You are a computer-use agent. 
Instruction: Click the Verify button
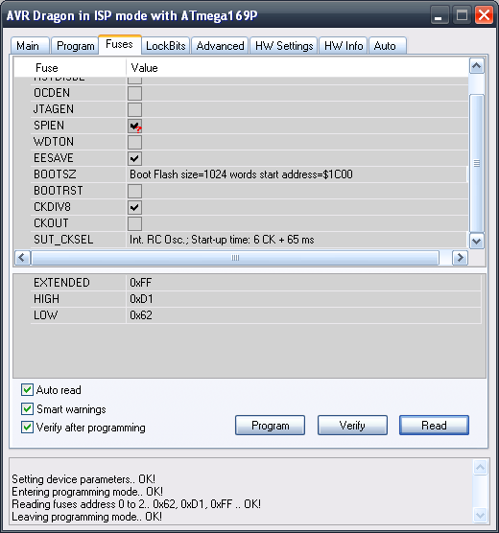pos(352,426)
